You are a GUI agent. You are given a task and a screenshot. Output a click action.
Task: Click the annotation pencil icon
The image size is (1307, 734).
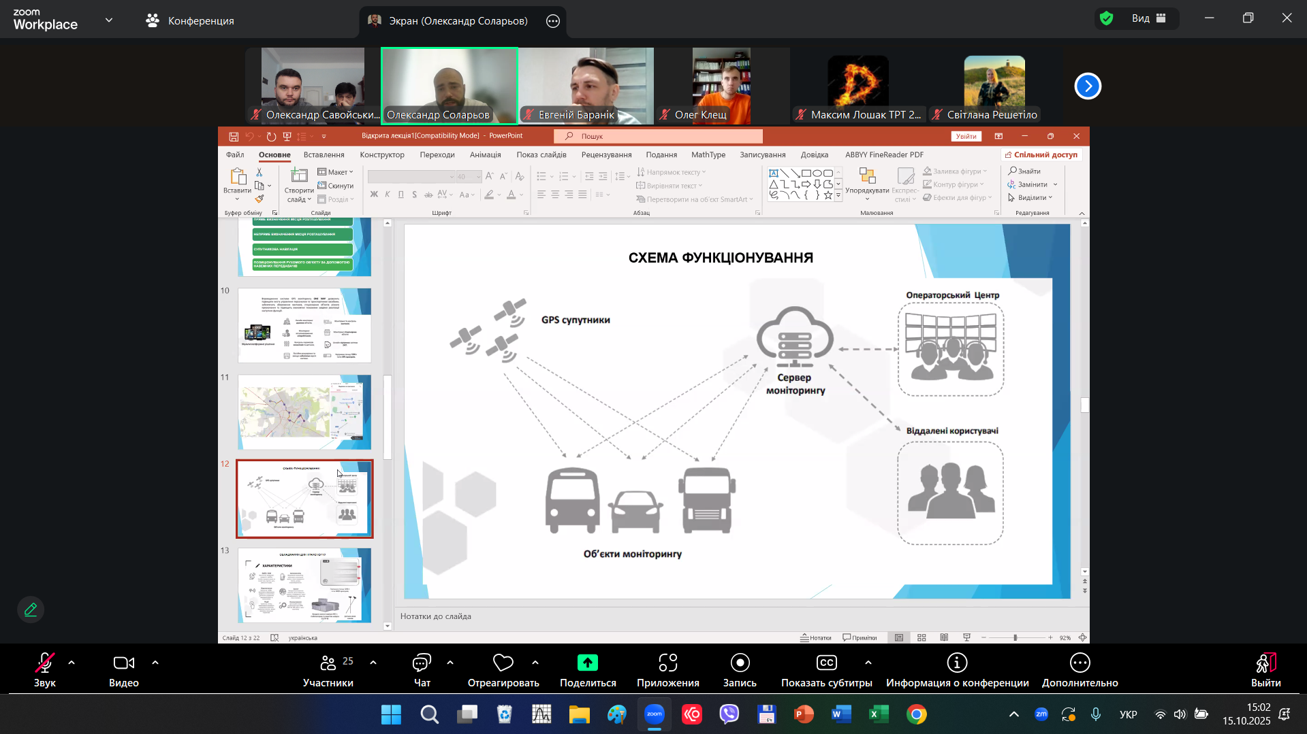click(x=31, y=610)
